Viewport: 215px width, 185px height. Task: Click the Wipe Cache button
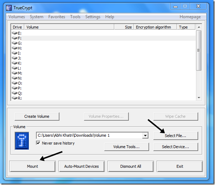(x=175, y=117)
